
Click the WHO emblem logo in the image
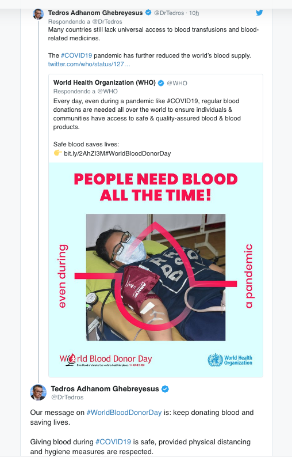(215, 360)
